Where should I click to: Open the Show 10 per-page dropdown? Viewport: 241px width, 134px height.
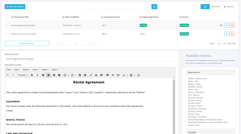(220, 44)
